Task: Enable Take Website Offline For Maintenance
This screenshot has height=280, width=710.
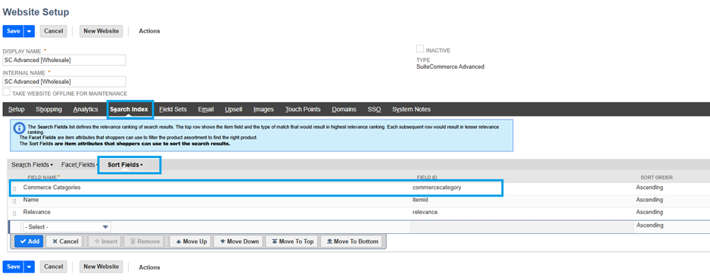Action: click(6, 92)
